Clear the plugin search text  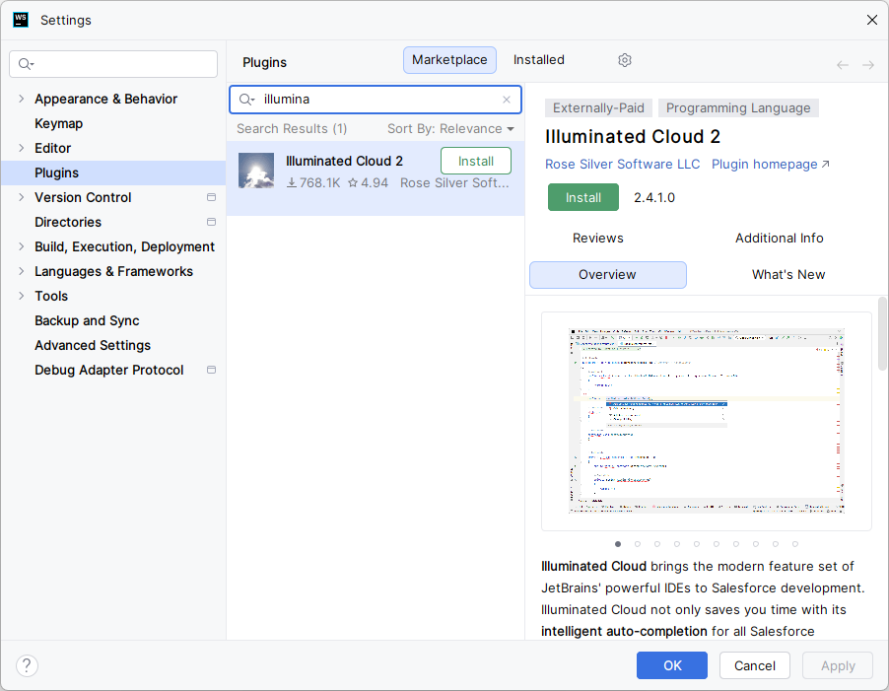coord(507,100)
